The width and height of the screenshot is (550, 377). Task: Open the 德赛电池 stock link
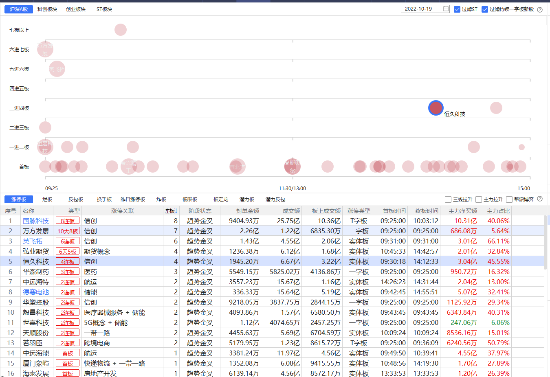tap(36, 292)
